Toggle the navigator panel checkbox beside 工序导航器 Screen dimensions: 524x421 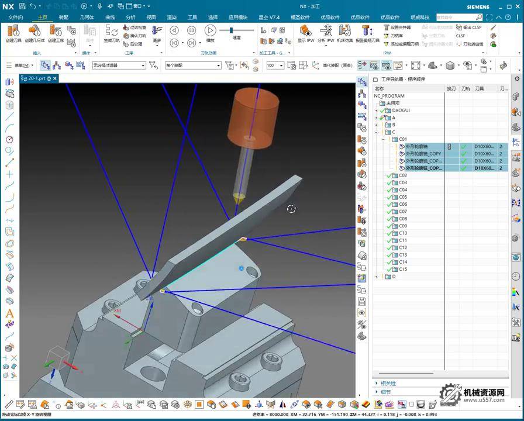[375, 80]
